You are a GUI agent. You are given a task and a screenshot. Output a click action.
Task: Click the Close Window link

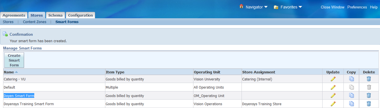(x=332, y=7)
